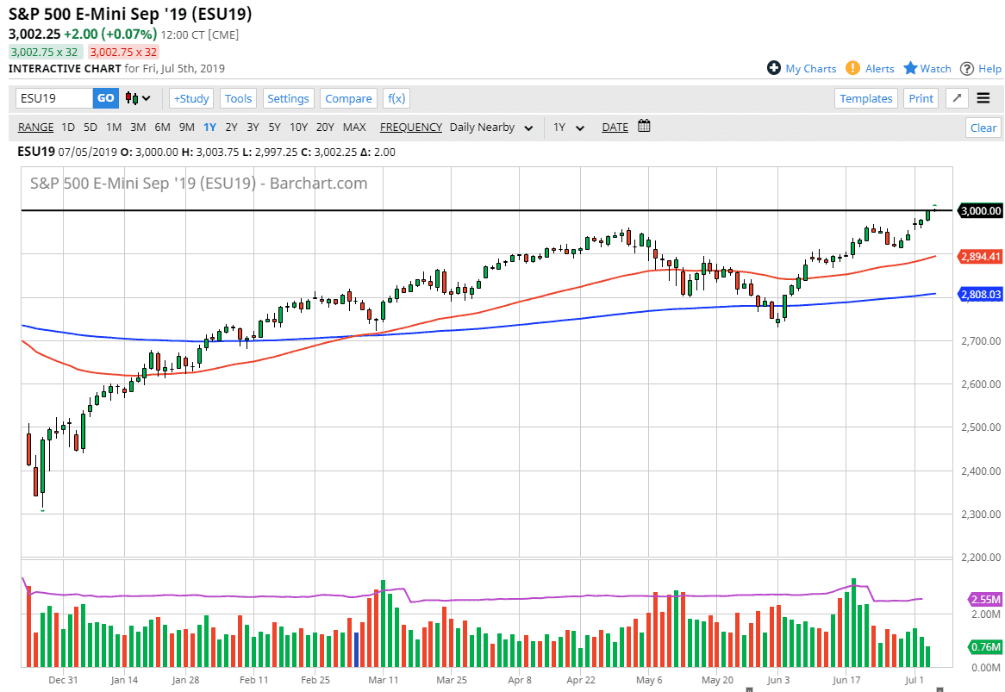Click the Alerts link
Image resolution: width=1005 pixels, height=692 pixels.
click(879, 69)
